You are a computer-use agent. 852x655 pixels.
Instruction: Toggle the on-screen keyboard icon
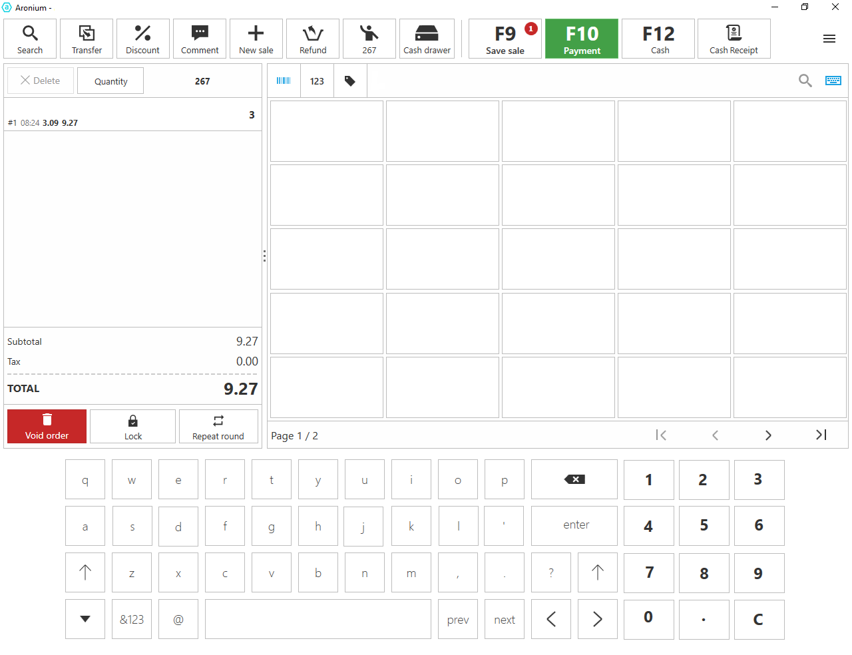pos(833,81)
